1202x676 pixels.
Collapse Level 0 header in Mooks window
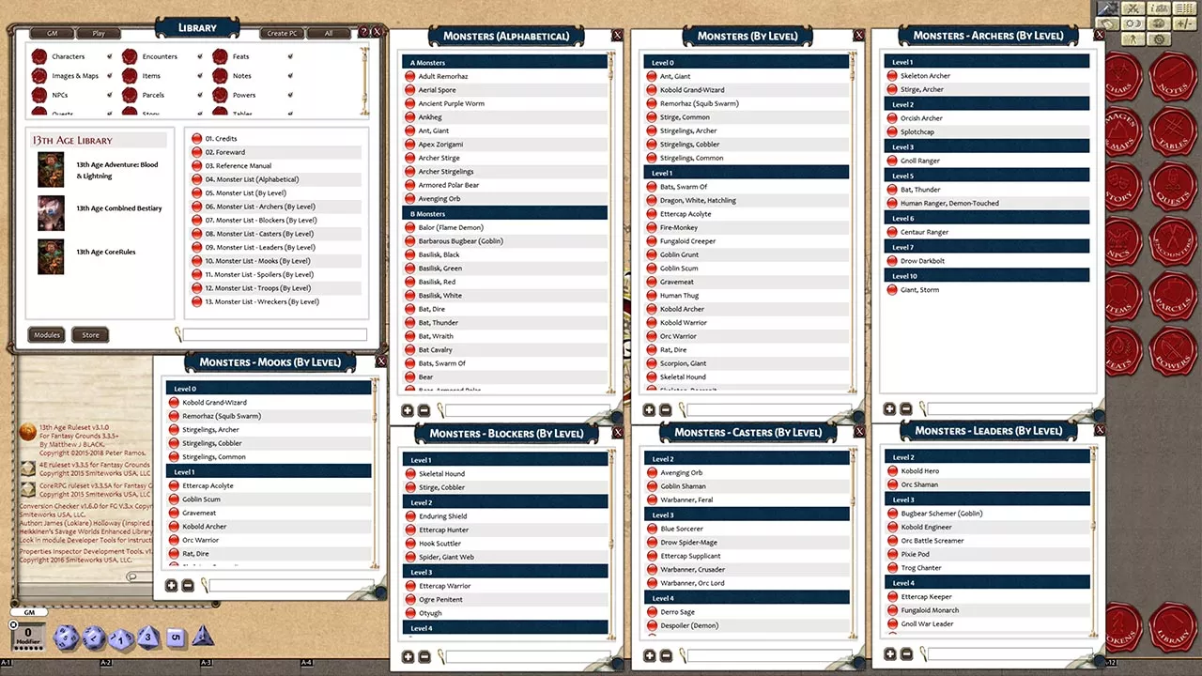269,388
